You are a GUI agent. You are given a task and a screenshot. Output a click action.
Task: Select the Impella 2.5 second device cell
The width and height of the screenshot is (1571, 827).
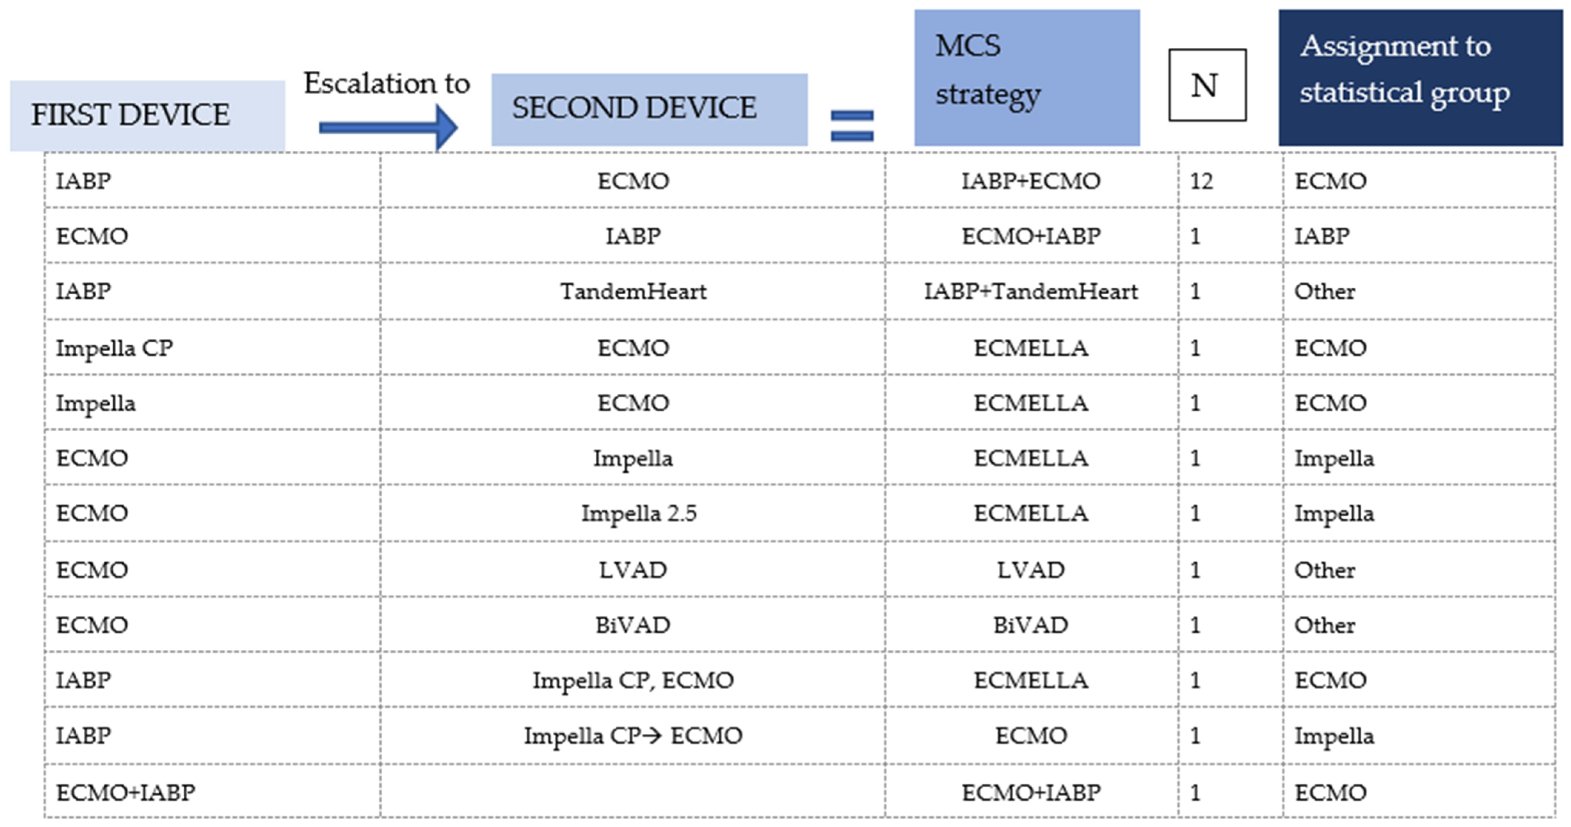(x=639, y=513)
